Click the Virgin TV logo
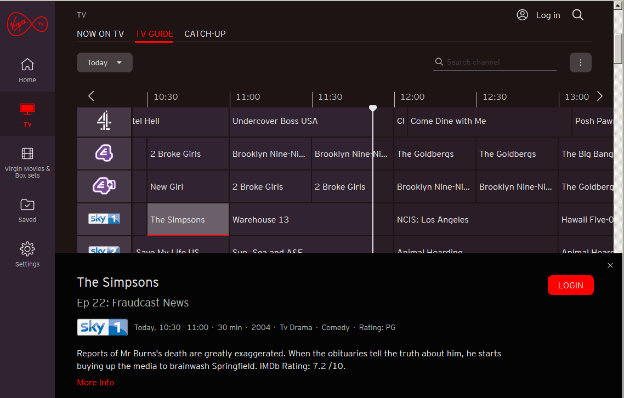The width and height of the screenshot is (624, 398). pyautogui.click(x=27, y=24)
